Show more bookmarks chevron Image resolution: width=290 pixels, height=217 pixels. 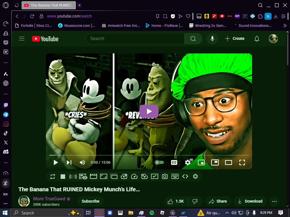point(285,26)
